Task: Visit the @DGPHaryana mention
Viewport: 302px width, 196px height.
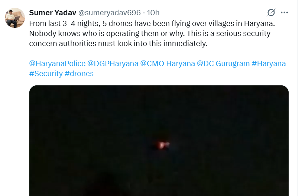Action: 113,63
